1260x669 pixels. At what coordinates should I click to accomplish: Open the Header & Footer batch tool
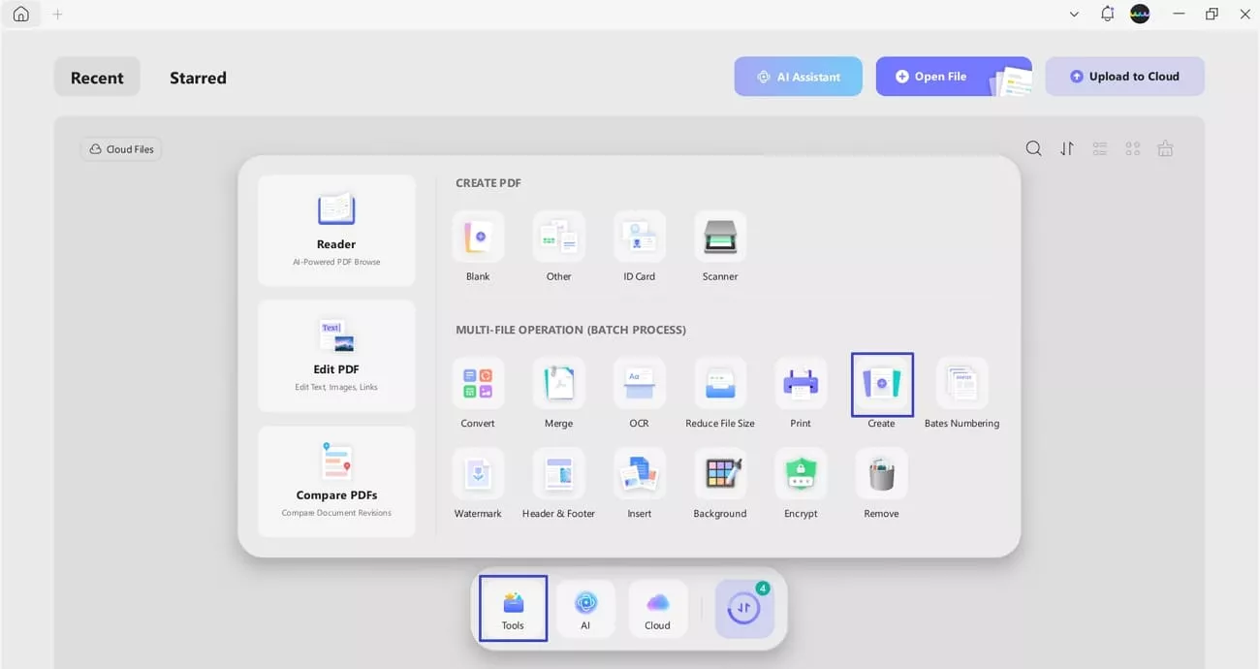tap(558, 473)
